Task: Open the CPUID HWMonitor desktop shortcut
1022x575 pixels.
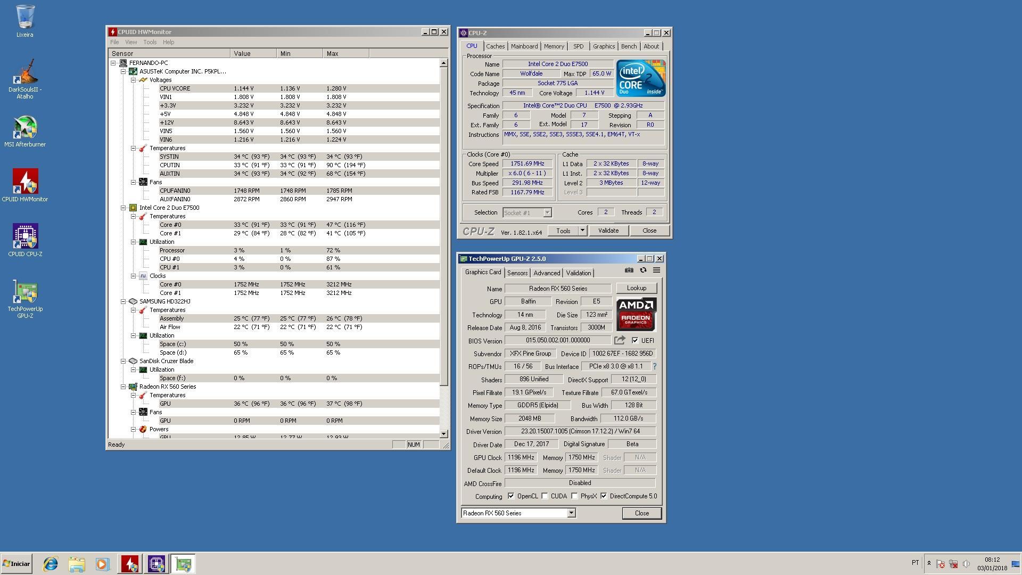Action: pyautogui.click(x=24, y=185)
